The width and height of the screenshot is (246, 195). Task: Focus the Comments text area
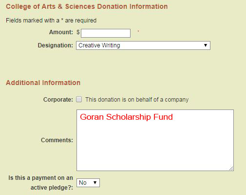[x=155, y=140]
